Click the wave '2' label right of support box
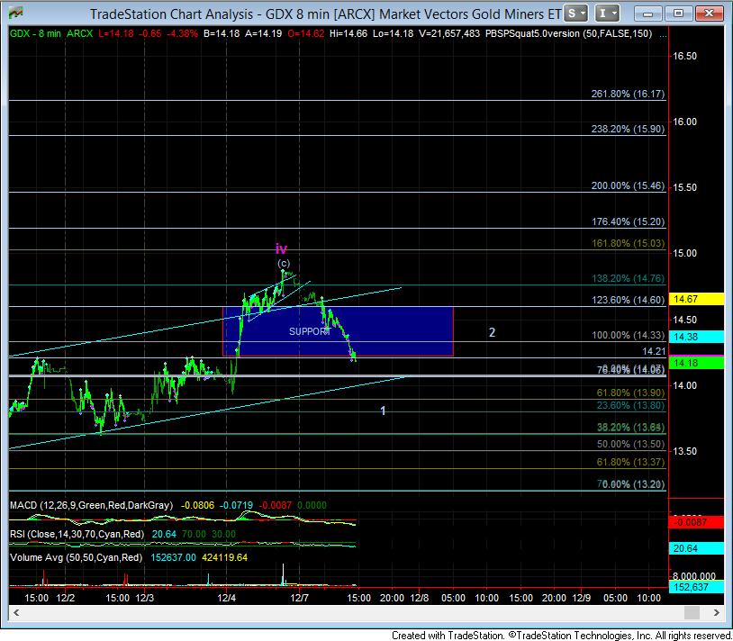Viewport: 733px width, 641px height. pyautogui.click(x=492, y=332)
